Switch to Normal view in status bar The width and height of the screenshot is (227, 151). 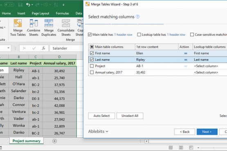click(x=171, y=148)
